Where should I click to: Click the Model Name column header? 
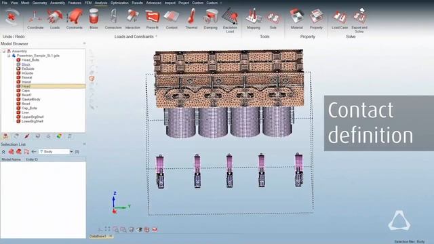[x=12, y=159]
